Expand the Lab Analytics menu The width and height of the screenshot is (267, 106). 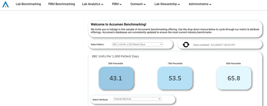(x=93, y=4)
